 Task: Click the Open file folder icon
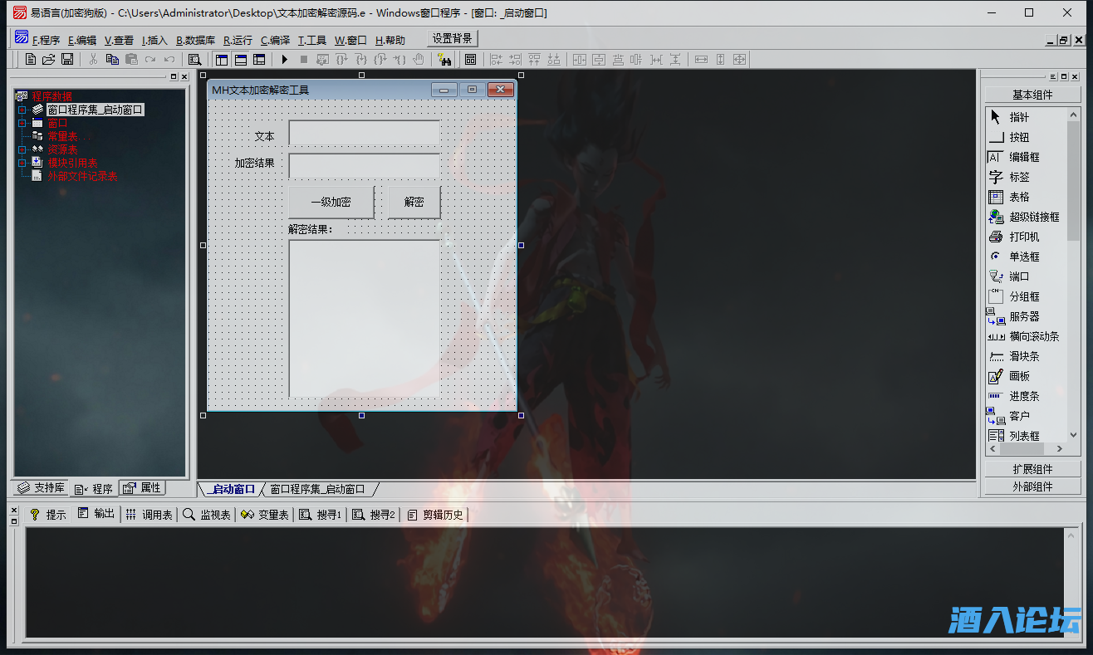tap(49, 59)
